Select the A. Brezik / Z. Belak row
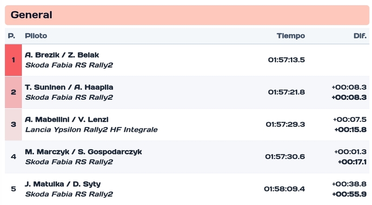 pyautogui.click(x=187, y=60)
